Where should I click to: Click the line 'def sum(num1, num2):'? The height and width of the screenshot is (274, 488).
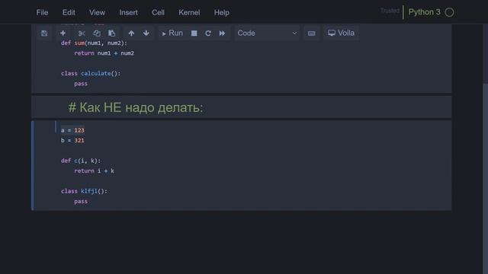click(94, 43)
